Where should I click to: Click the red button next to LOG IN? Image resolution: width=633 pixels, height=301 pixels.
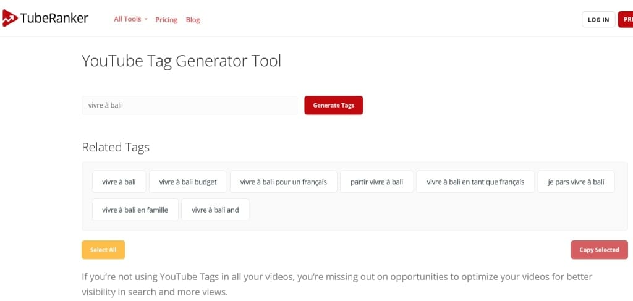pyautogui.click(x=626, y=20)
